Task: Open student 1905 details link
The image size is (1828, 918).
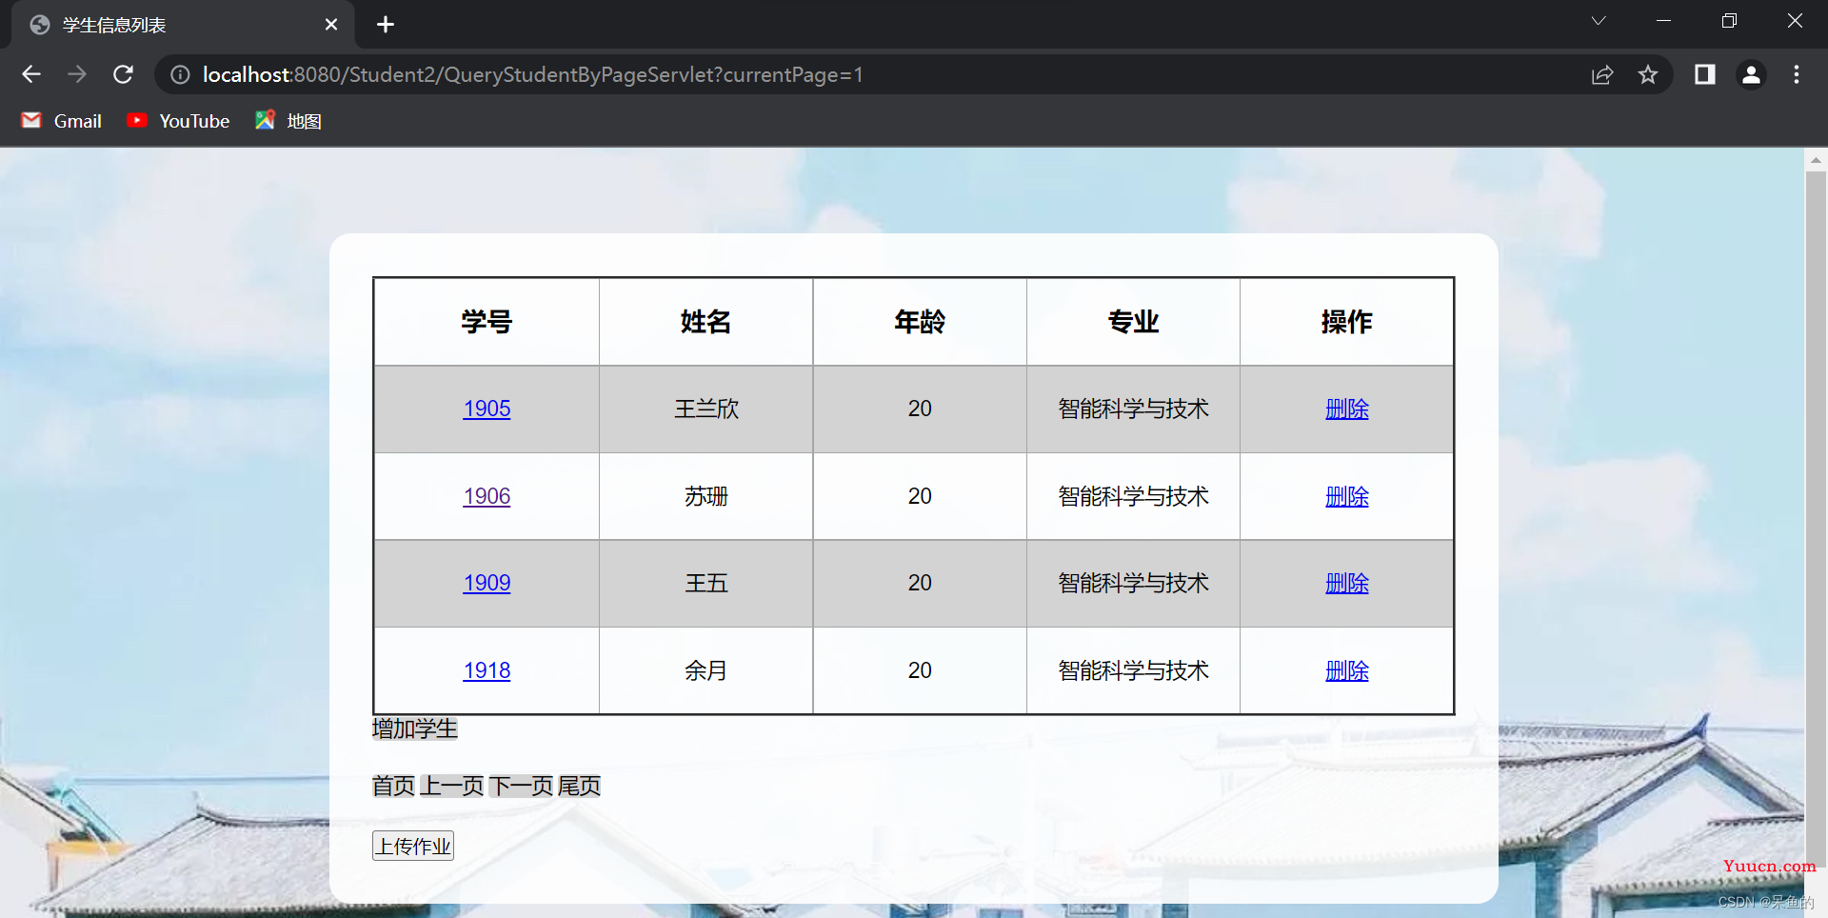Action: (x=487, y=409)
